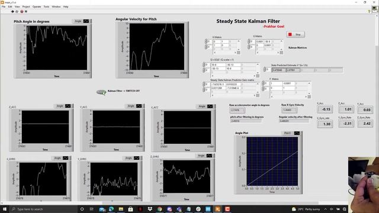Click the Run arrow in LabVIEW toolbar
The height and width of the screenshot is (213, 379).
(12, 11)
